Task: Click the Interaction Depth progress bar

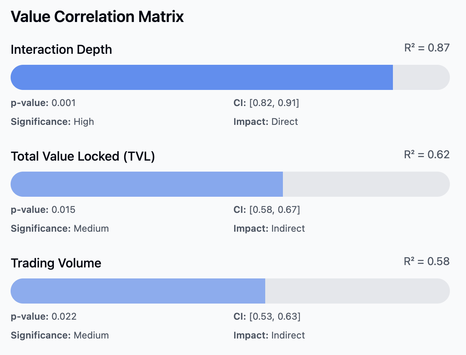Action: tap(230, 77)
